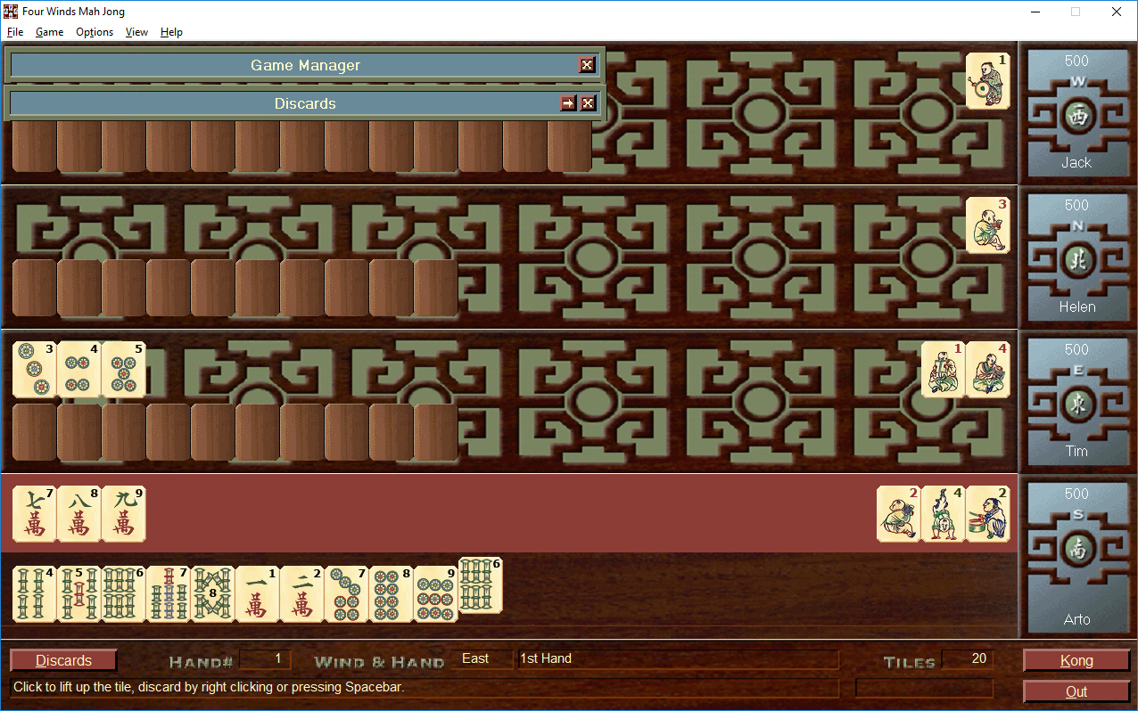Image resolution: width=1138 pixels, height=711 pixels.
Task: Select the 2 of characters tile in hand
Action: click(302, 594)
